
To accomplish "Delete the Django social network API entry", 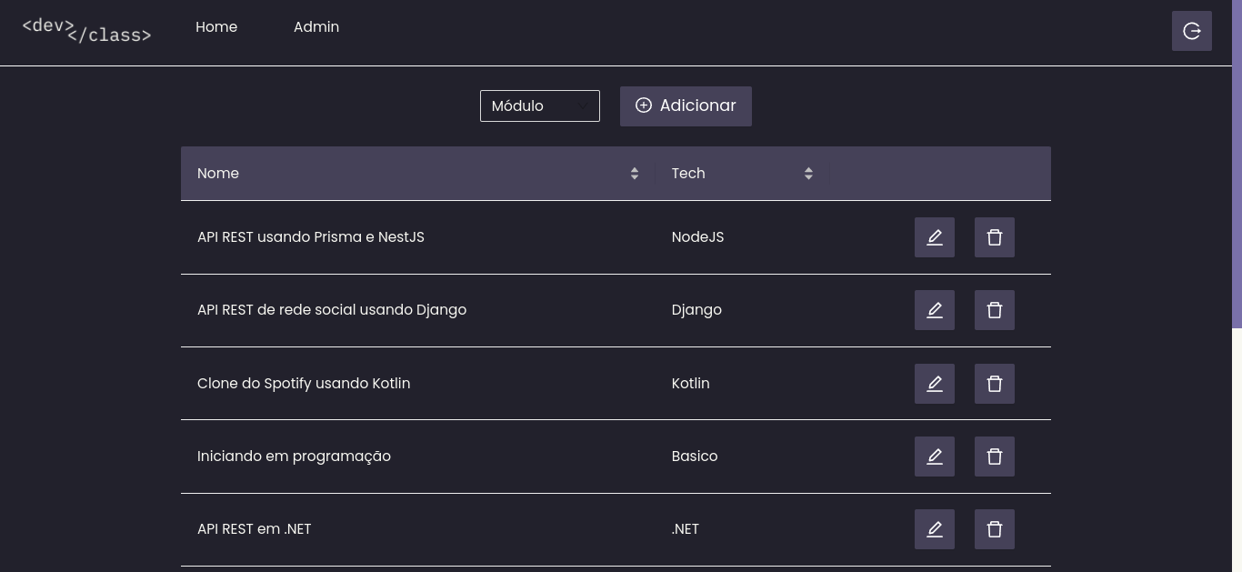I will tap(995, 310).
